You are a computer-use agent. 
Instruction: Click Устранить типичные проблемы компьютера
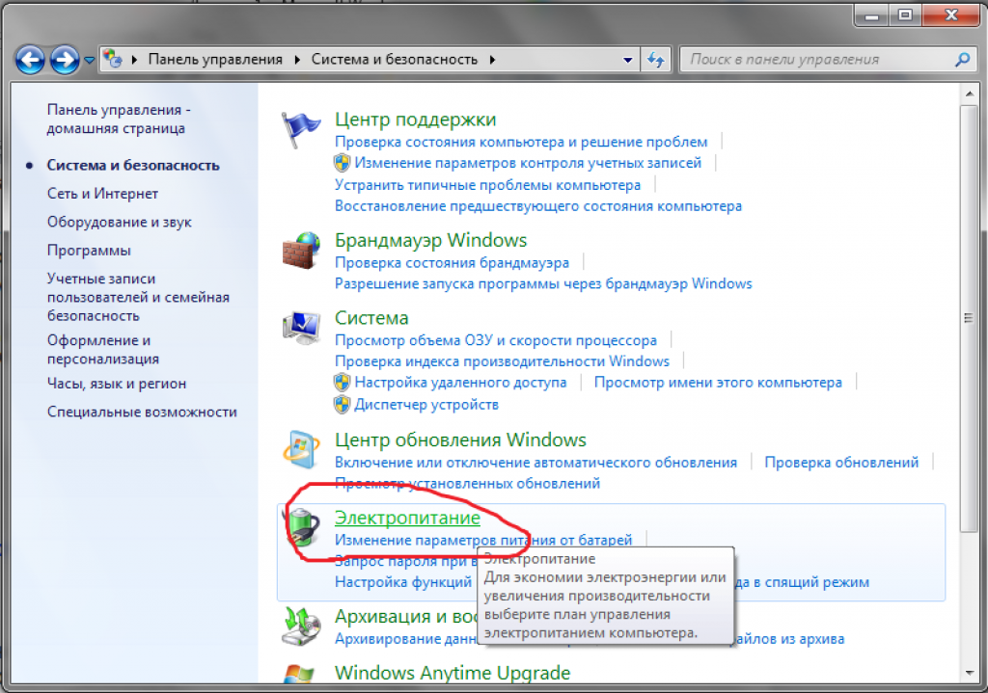pyautogui.click(x=487, y=185)
